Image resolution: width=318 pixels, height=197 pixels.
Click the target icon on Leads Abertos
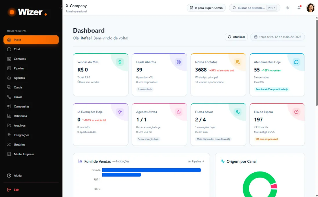tap(178, 62)
